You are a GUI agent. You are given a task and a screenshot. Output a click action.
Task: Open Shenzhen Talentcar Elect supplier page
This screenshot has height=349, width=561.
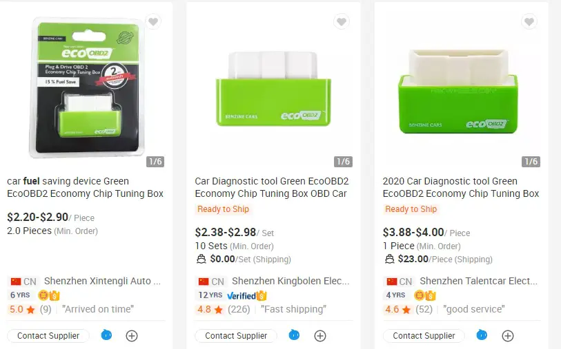pos(479,282)
